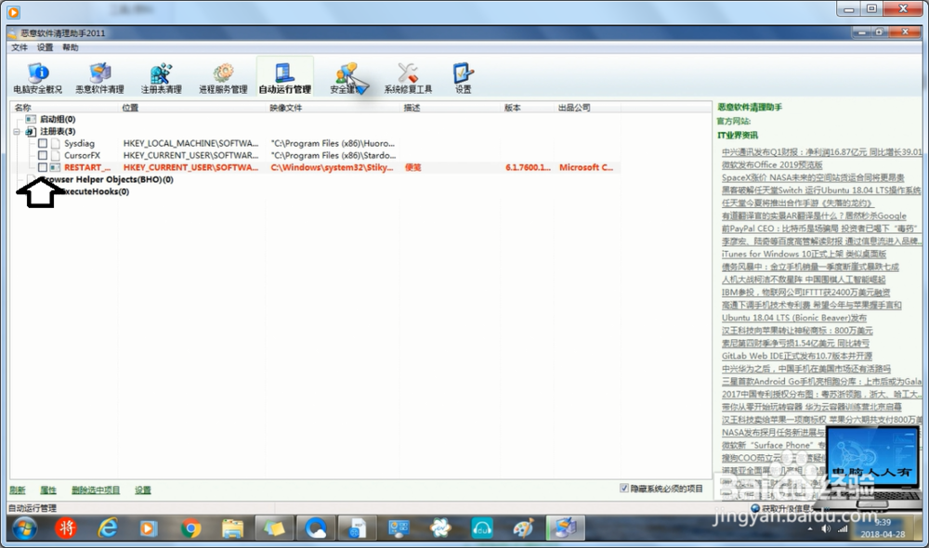Viewport: 929px width, 548px height.
Task: Sort by the 版本 column header
Action: tap(528, 107)
